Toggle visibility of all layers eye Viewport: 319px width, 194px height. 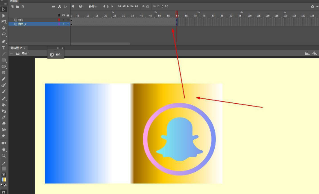(x=63, y=15)
